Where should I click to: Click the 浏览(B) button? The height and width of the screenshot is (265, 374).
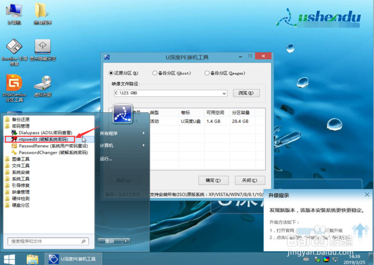[246, 93]
